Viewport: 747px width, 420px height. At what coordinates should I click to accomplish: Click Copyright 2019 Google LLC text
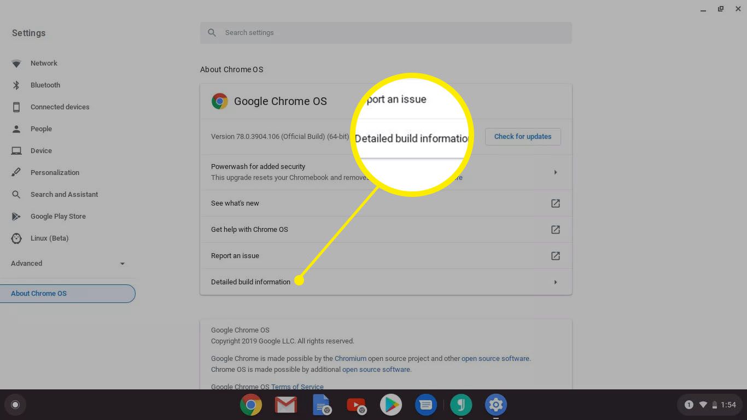point(283,341)
